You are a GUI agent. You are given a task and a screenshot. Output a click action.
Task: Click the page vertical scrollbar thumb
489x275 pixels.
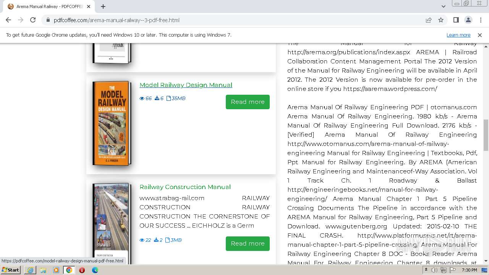(486, 135)
